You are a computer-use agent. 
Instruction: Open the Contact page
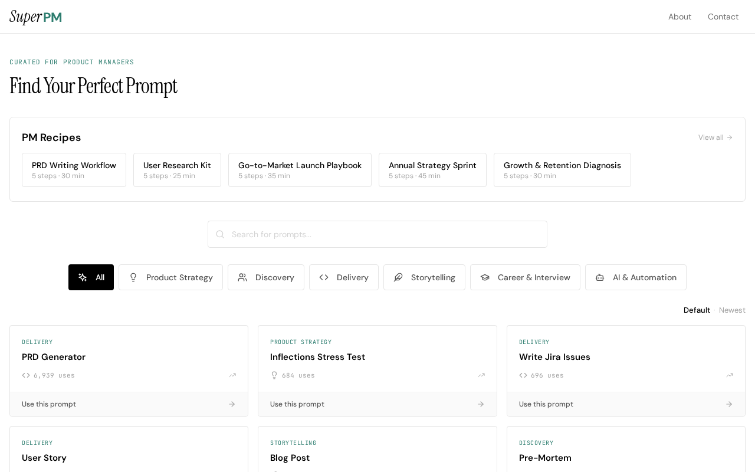point(723,17)
